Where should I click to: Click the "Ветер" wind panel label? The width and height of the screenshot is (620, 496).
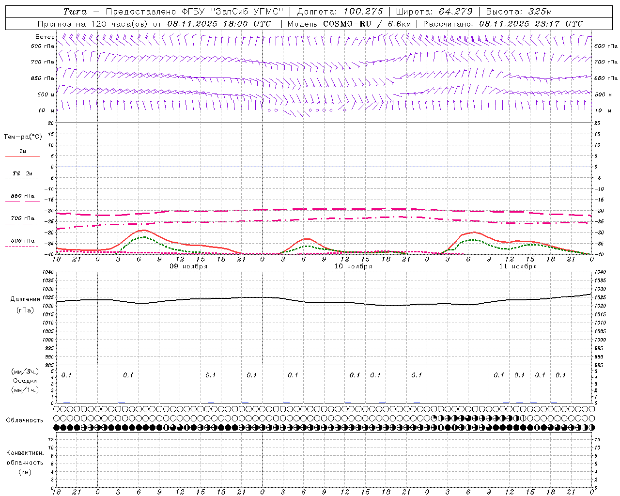[45, 37]
